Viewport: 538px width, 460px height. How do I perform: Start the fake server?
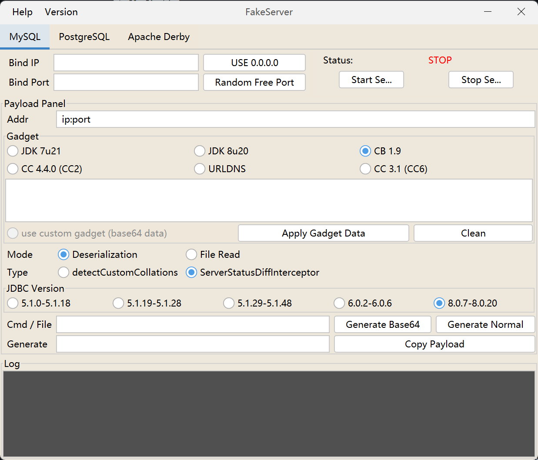pos(371,80)
